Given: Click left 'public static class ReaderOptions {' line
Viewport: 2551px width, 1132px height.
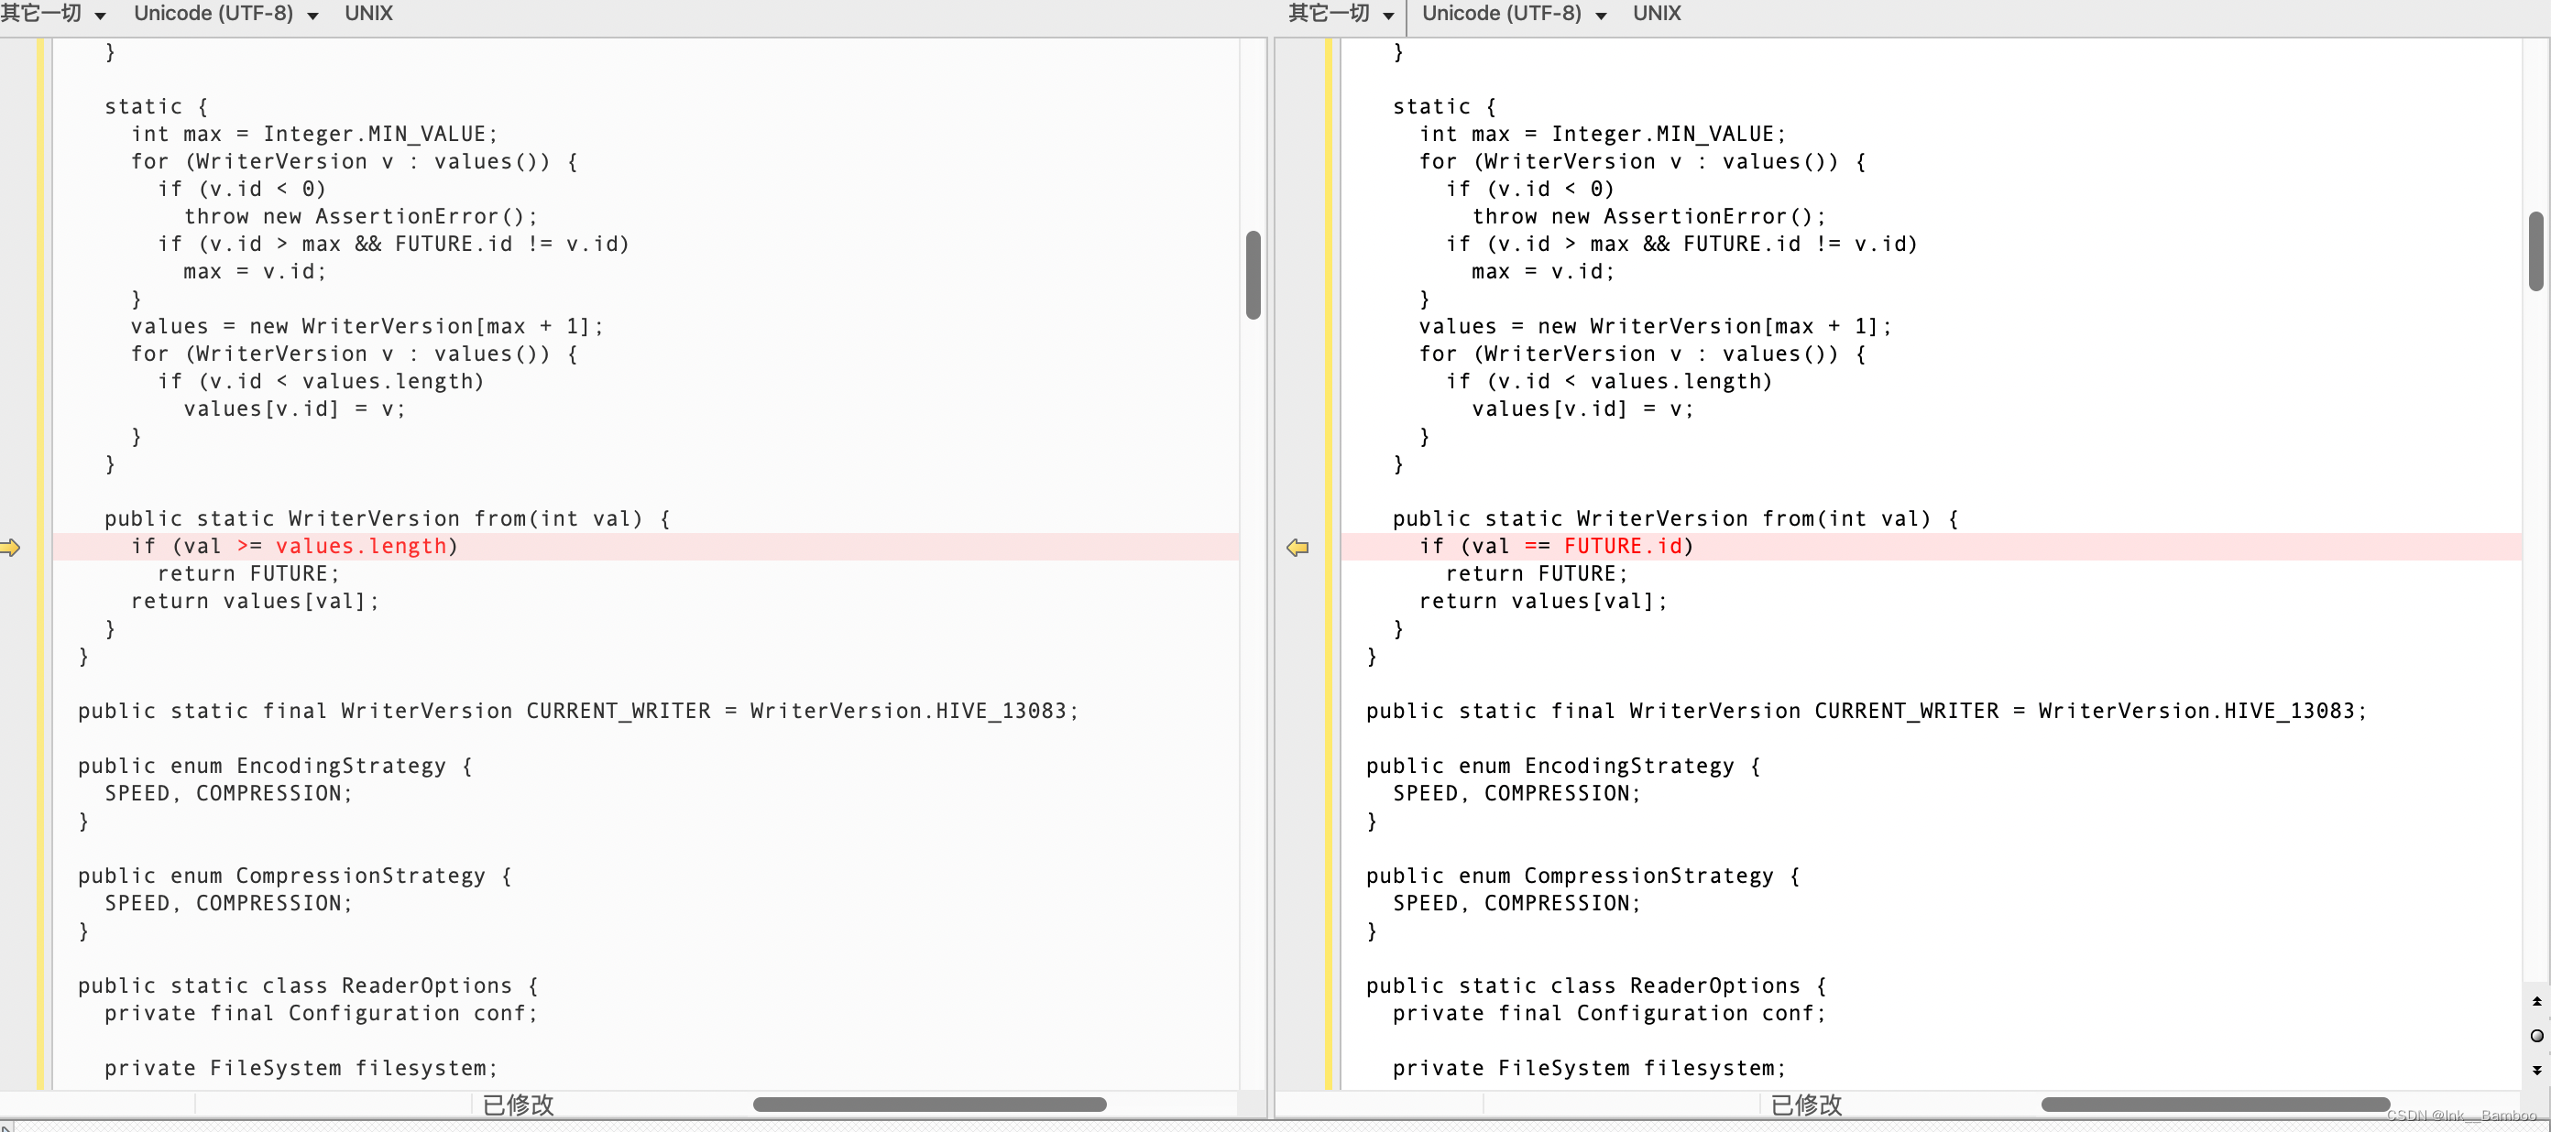Looking at the screenshot, I should pos(308,985).
